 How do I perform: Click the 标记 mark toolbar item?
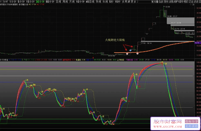(x=188, y=2)
